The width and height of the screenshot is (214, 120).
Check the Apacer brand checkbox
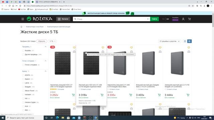click(x=23, y=79)
